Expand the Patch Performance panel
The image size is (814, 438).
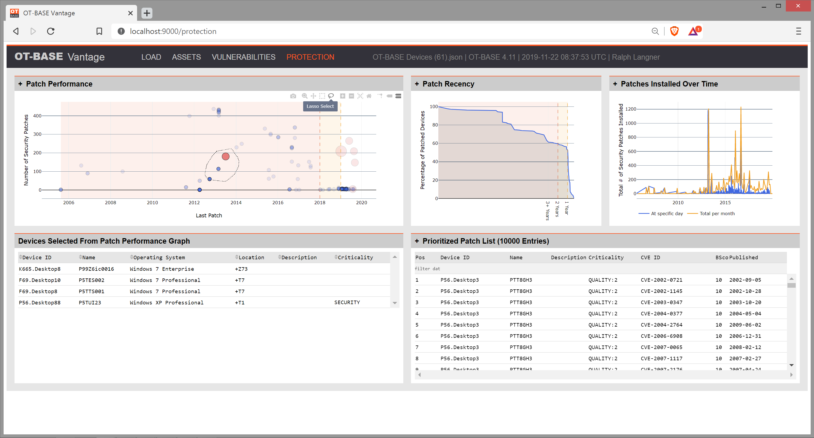click(x=20, y=84)
